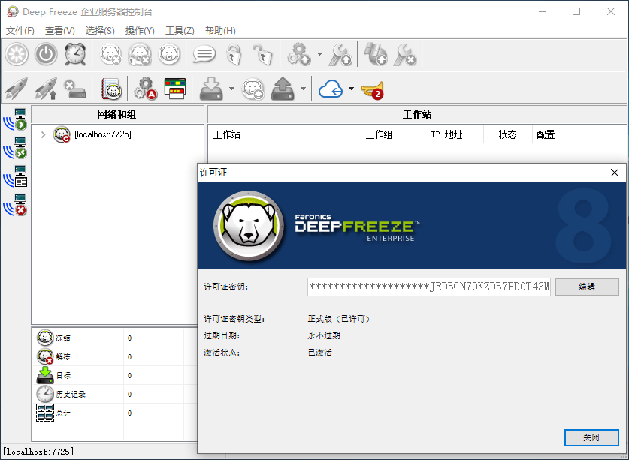Click the open padlock toolbar icon
Viewport: 629px width, 460px height.
[262, 54]
